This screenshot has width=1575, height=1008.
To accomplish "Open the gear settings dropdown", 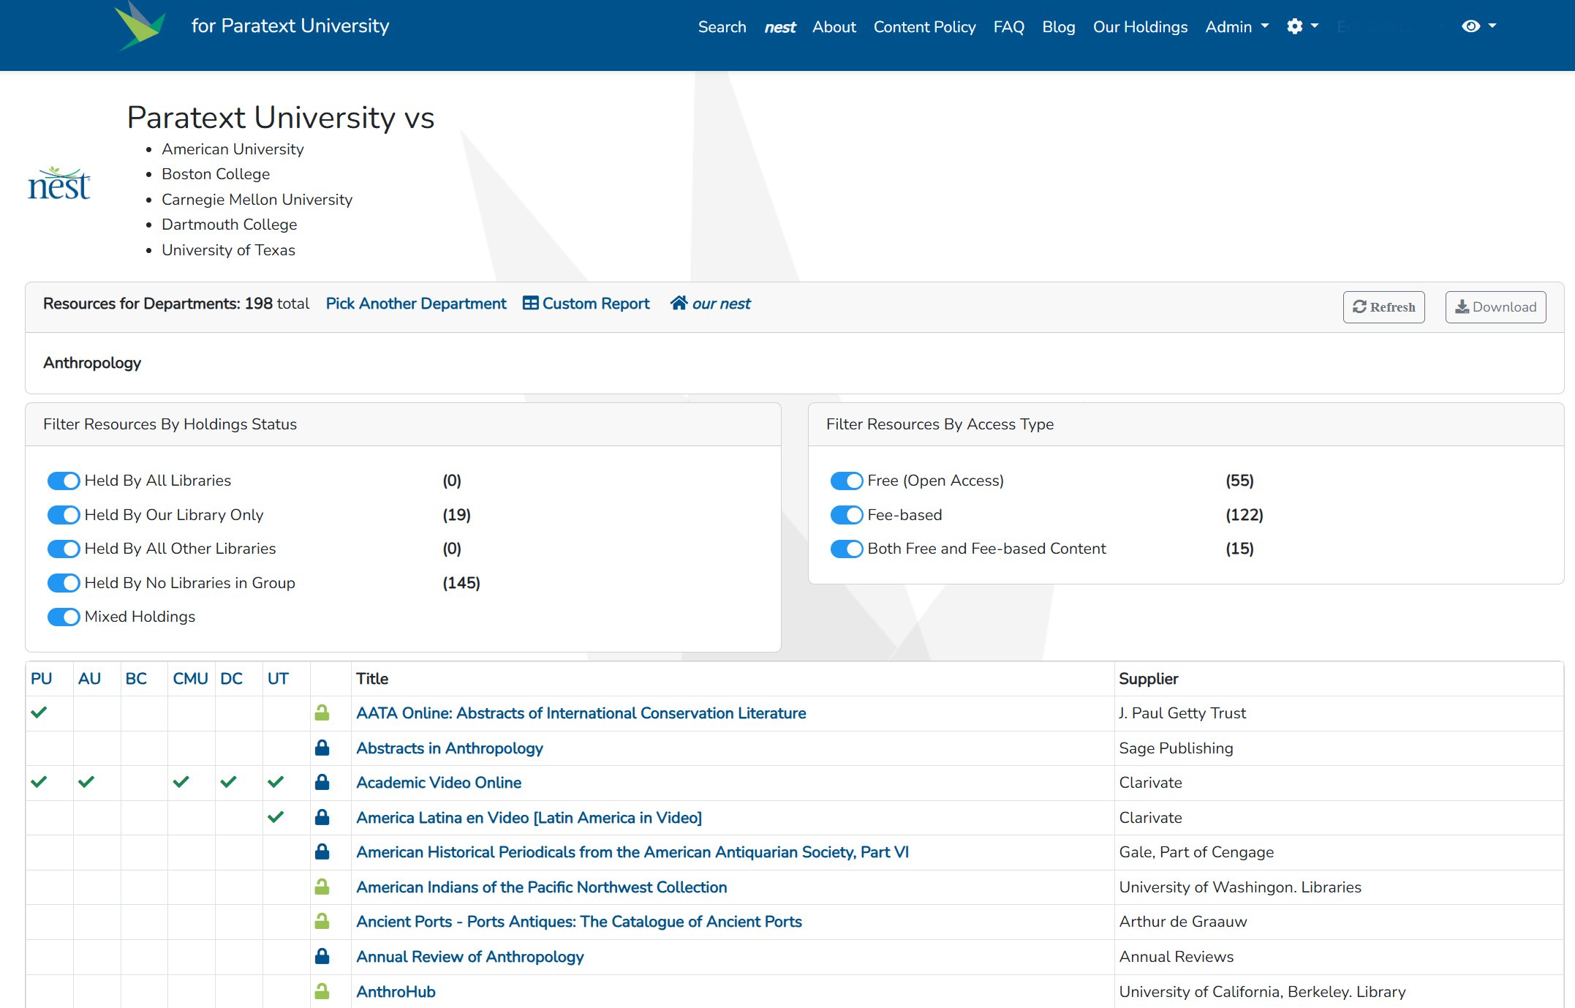I will [x=1302, y=26].
